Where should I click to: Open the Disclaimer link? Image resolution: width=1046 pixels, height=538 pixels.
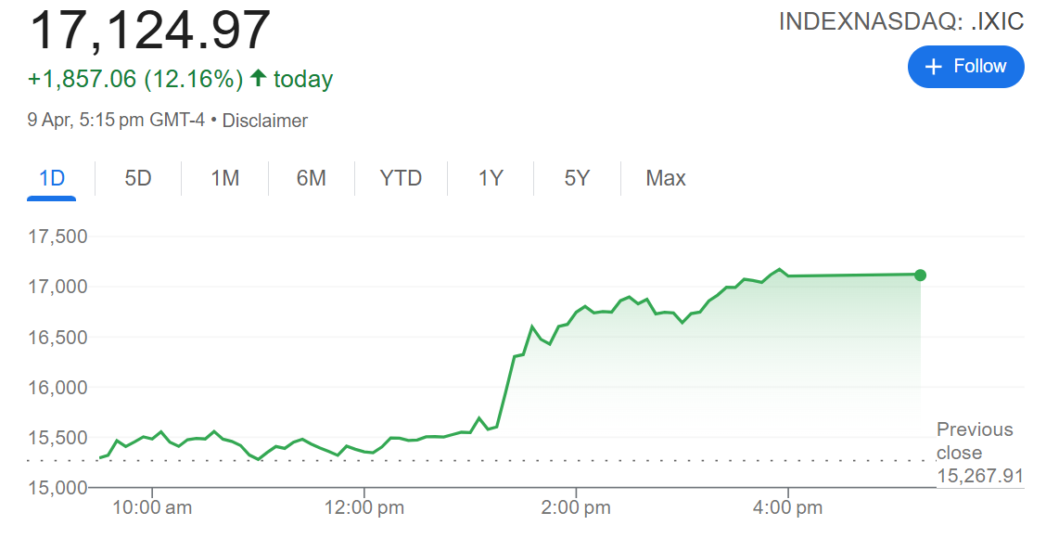(x=264, y=121)
